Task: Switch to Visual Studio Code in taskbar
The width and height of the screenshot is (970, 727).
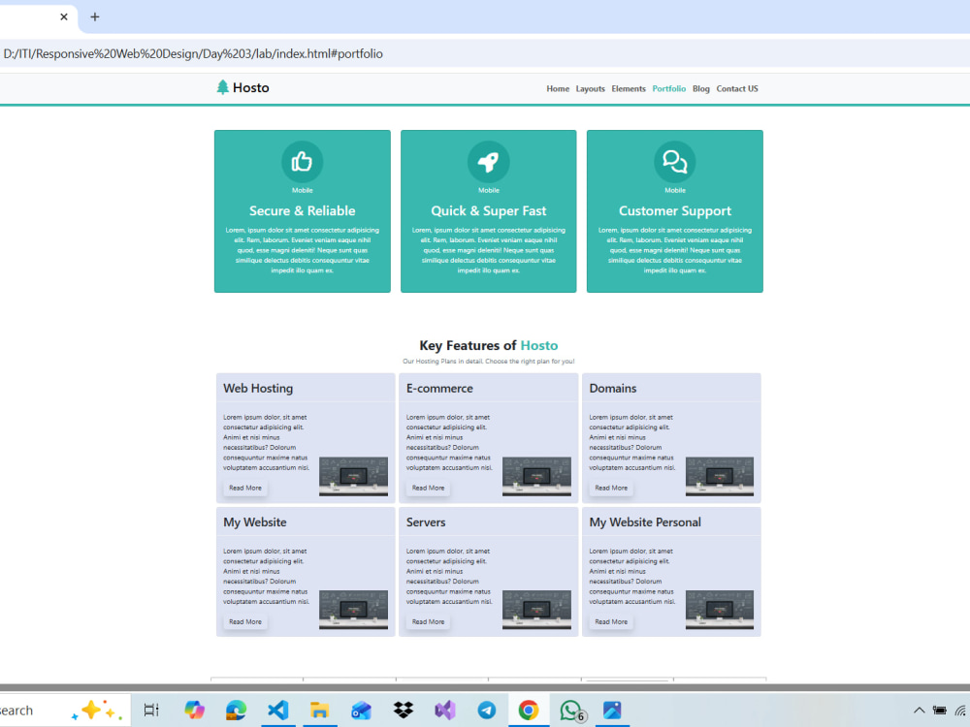Action: pos(277,710)
